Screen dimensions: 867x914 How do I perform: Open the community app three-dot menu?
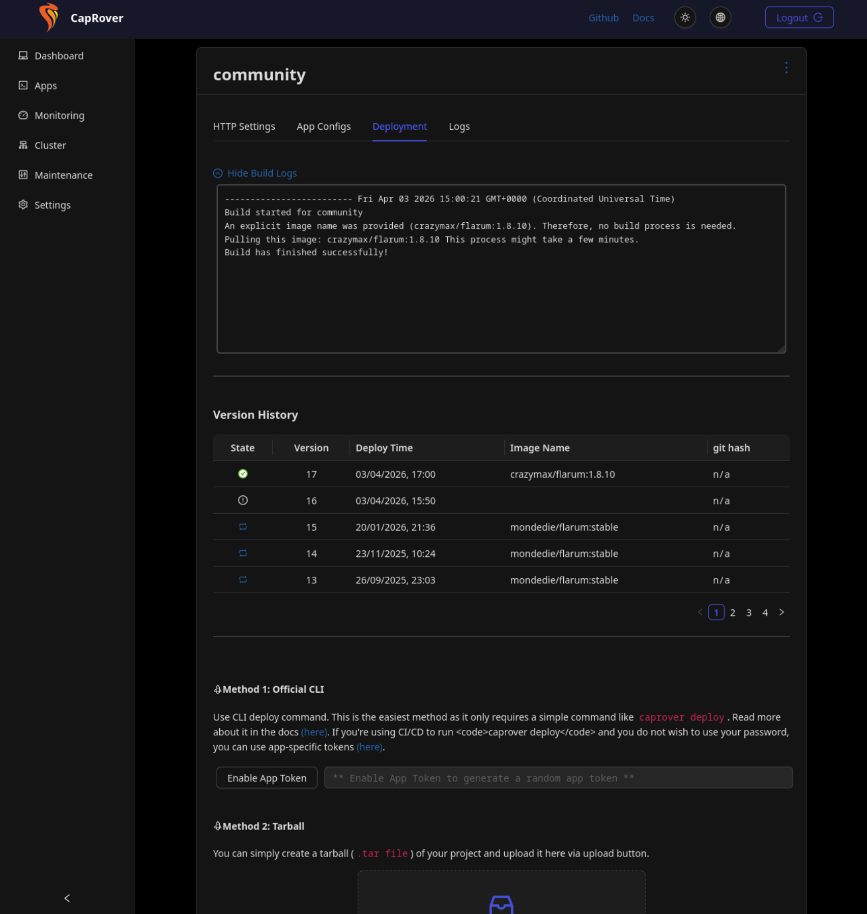point(786,68)
